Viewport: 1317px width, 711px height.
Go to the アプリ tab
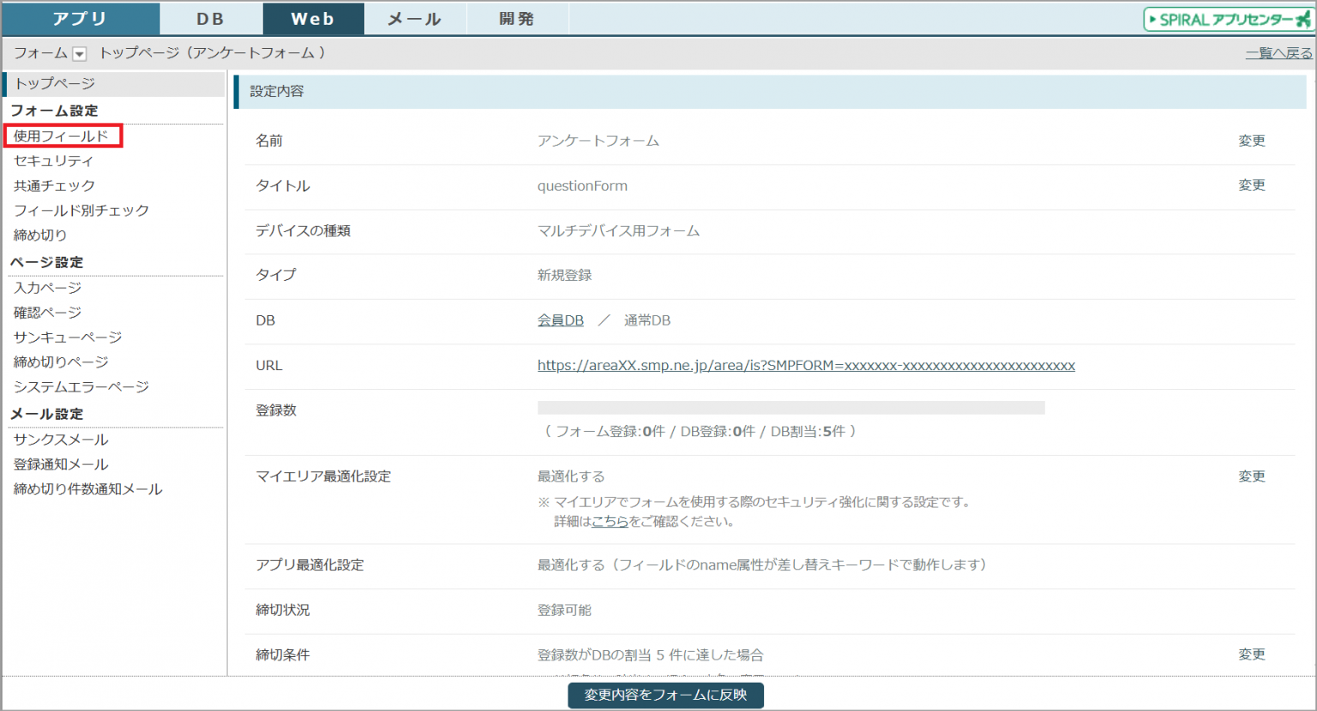[x=80, y=19]
